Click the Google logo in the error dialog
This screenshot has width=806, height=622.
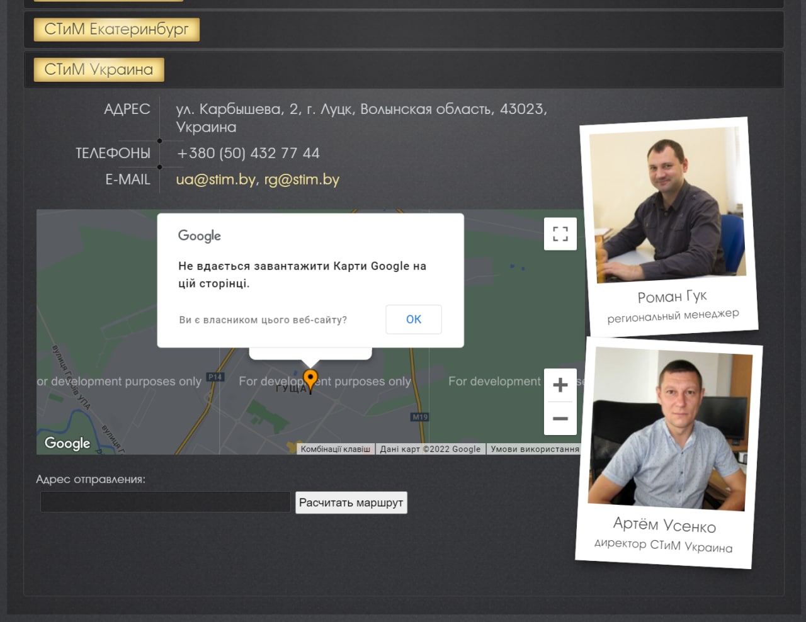(200, 235)
